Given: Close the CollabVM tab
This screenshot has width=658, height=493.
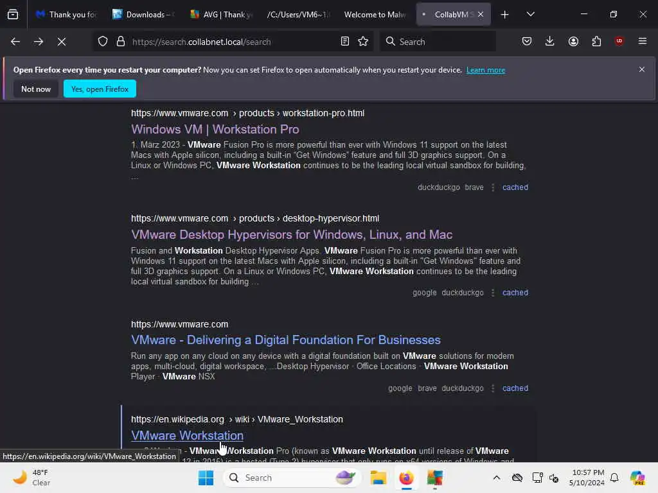Looking at the screenshot, I should pos(481,14).
